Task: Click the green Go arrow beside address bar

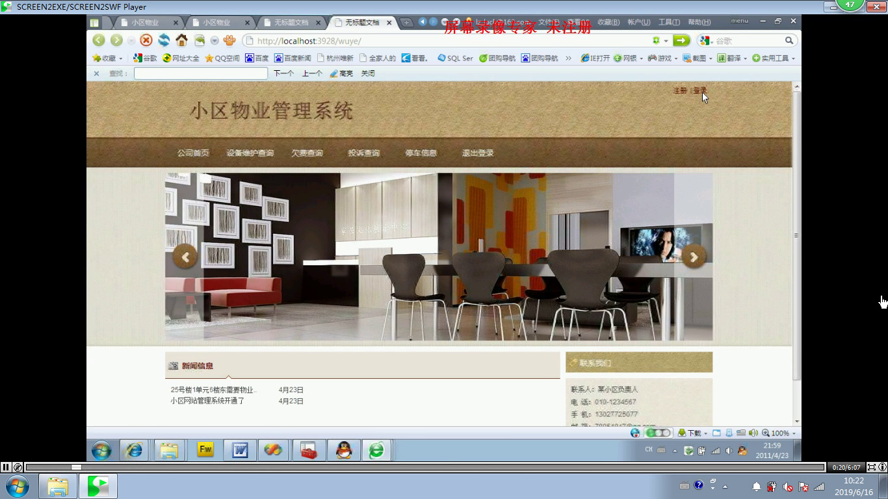Action: click(681, 40)
